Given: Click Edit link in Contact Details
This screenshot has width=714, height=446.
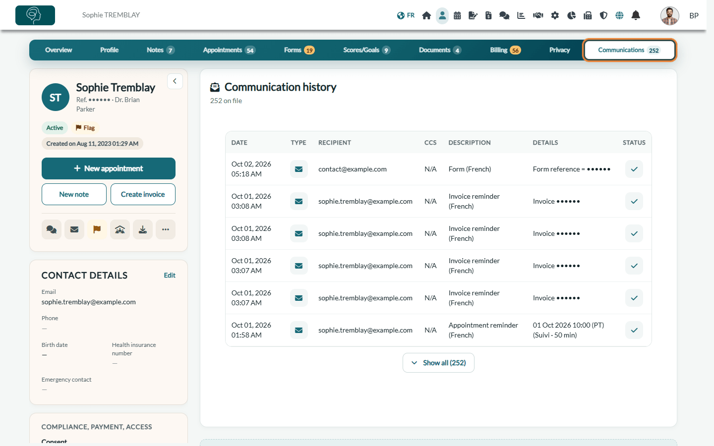Looking at the screenshot, I should [x=170, y=276].
